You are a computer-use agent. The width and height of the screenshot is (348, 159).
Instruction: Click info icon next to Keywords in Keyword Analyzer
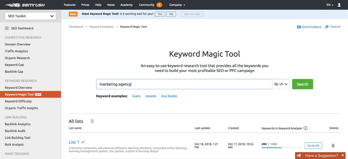(306, 128)
